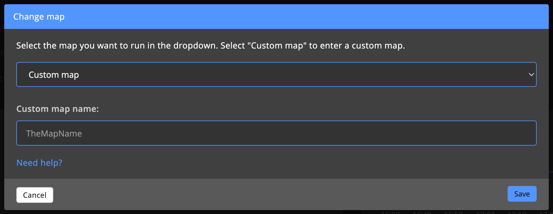This screenshot has width=553, height=214.
Task: Click the "Custom map name:" label
Action: [57, 109]
